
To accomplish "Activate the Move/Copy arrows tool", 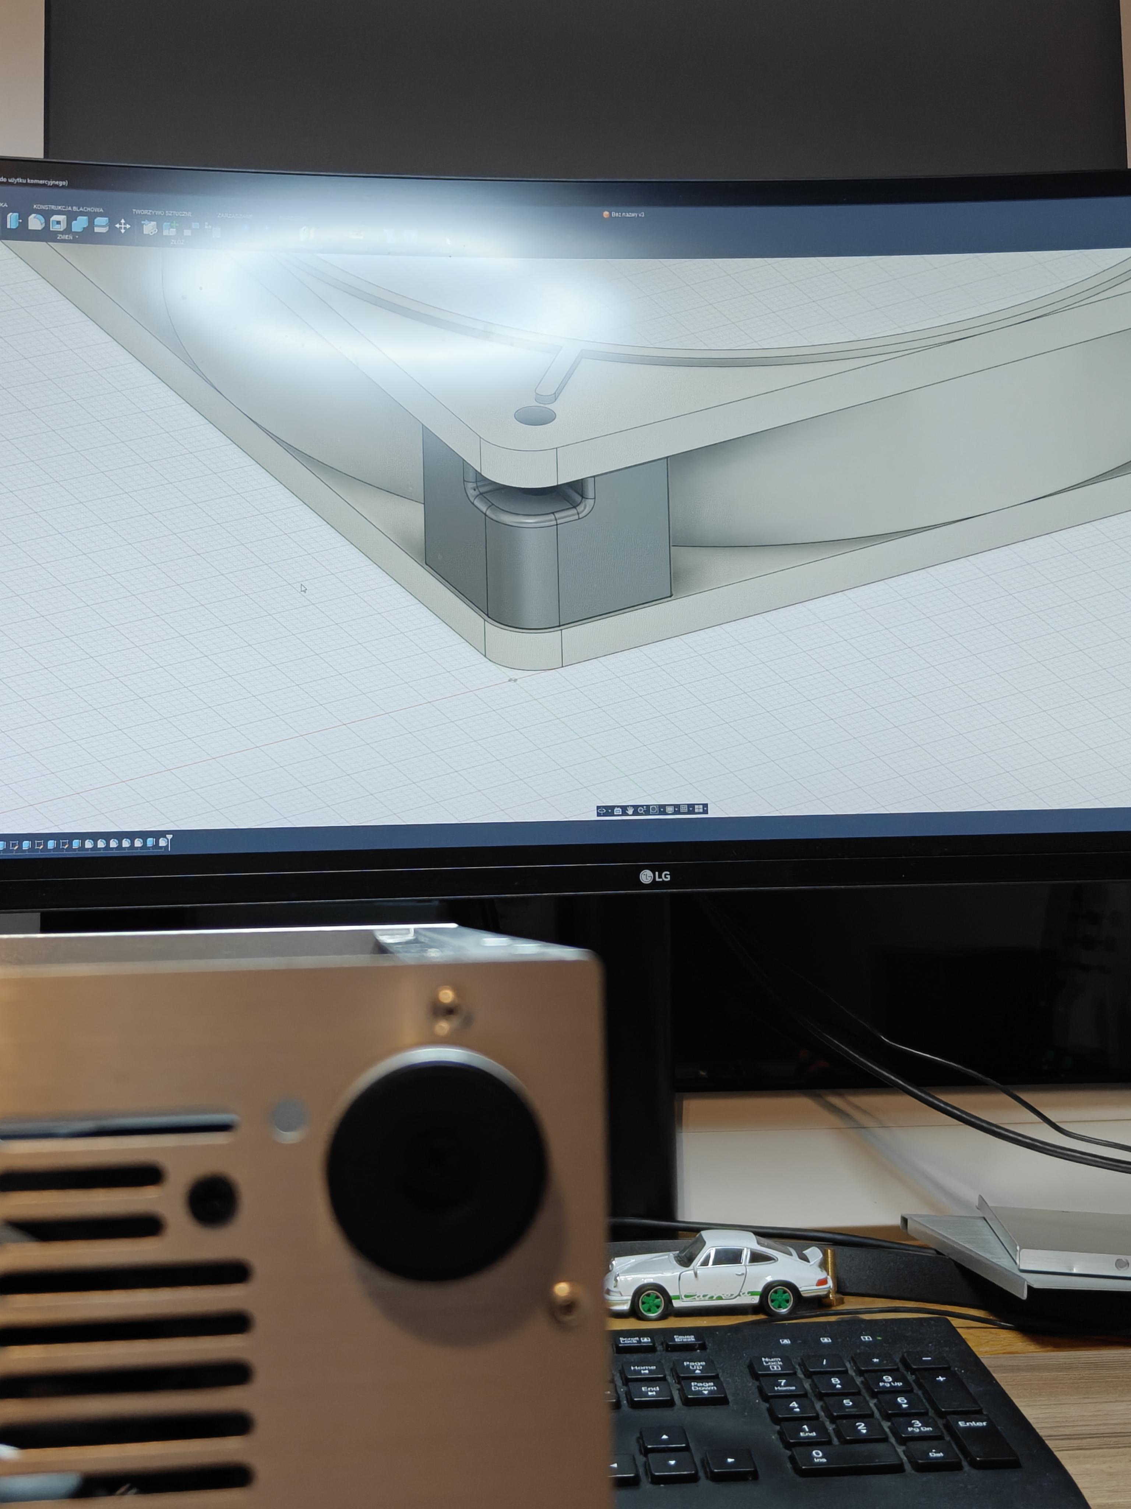I will 123,226.
